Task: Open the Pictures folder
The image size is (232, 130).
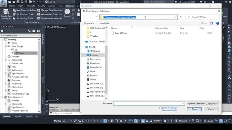Action: pyautogui.click(x=94, y=75)
